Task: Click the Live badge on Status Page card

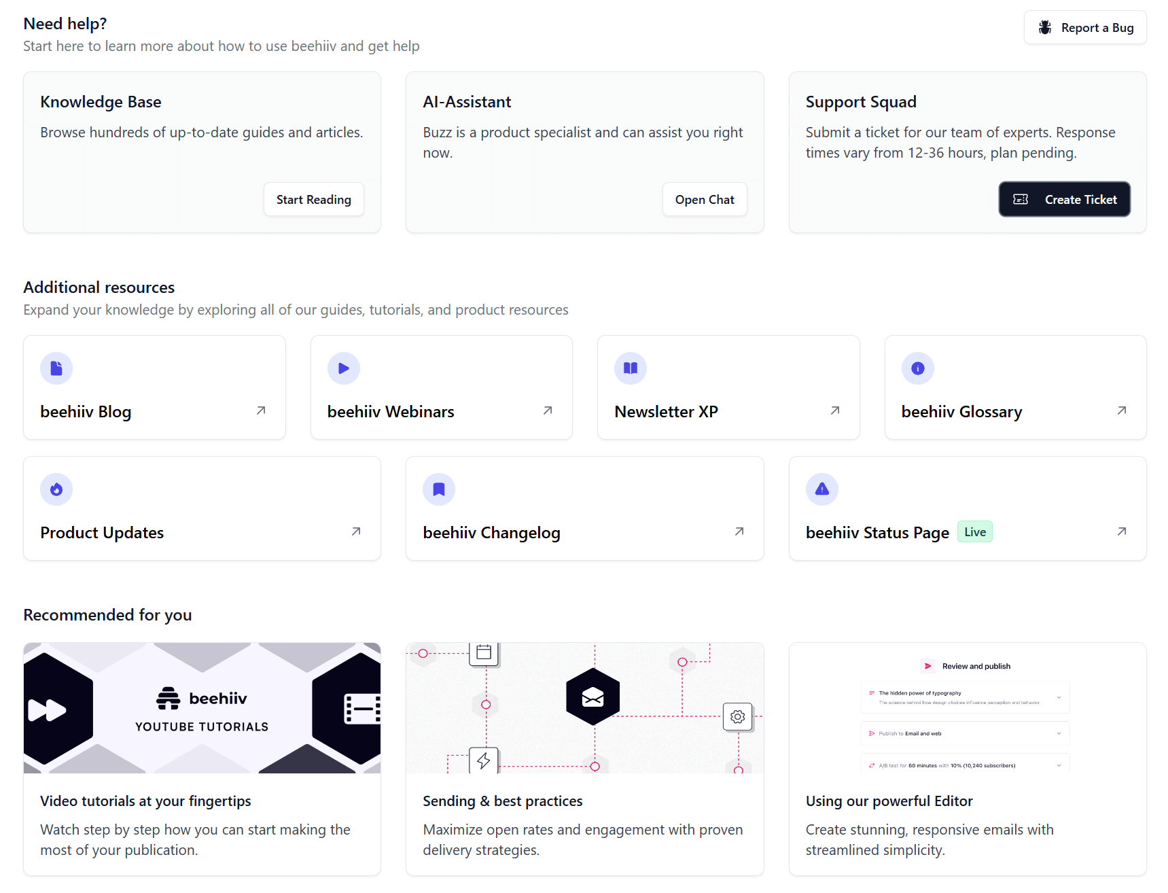Action: pyautogui.click(x=974, y=531)
